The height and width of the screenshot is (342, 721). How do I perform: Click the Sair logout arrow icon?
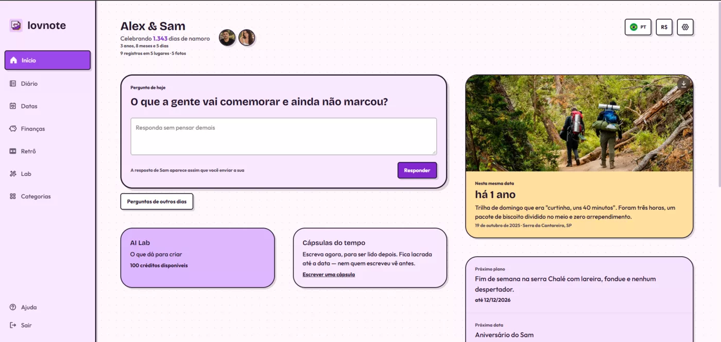[13, 325]
